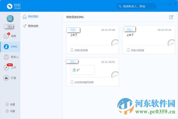Open the 联系人 contacts section
Viewport: 178px width, 119px height.
pos(11,57)
